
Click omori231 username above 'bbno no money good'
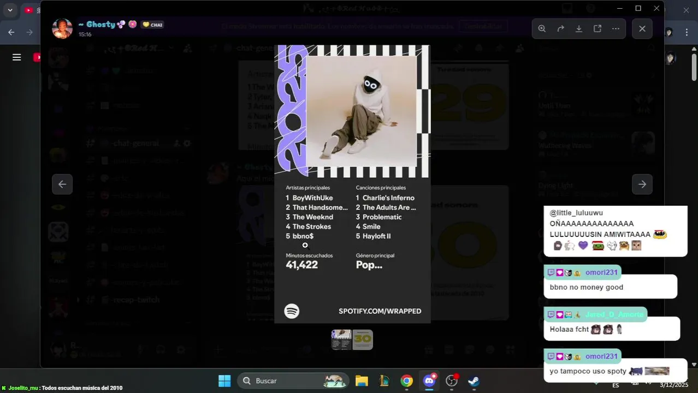point(601,272)
